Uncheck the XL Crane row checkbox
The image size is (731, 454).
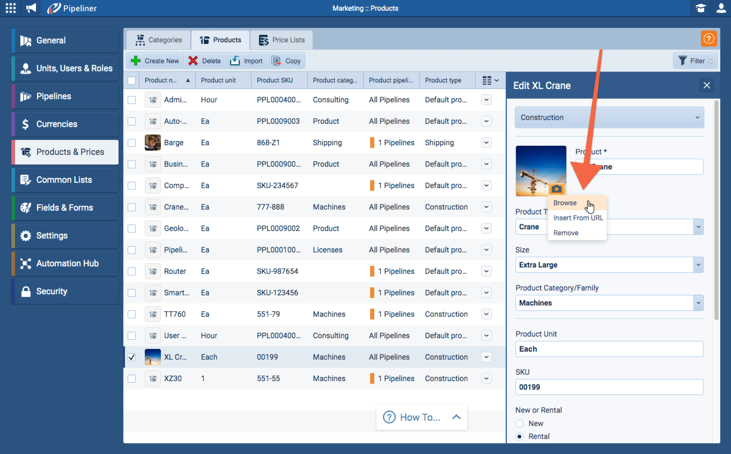[x=132, y=357]
